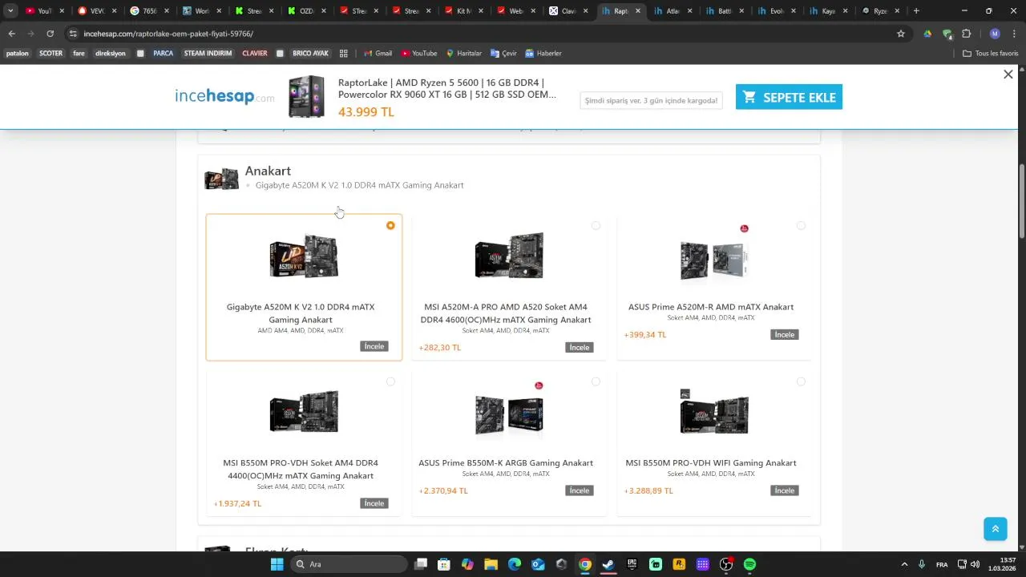Screen dimensions: 1026x577
Task: Open the Haberler news bookmark
Action: [x=543, y=54]
